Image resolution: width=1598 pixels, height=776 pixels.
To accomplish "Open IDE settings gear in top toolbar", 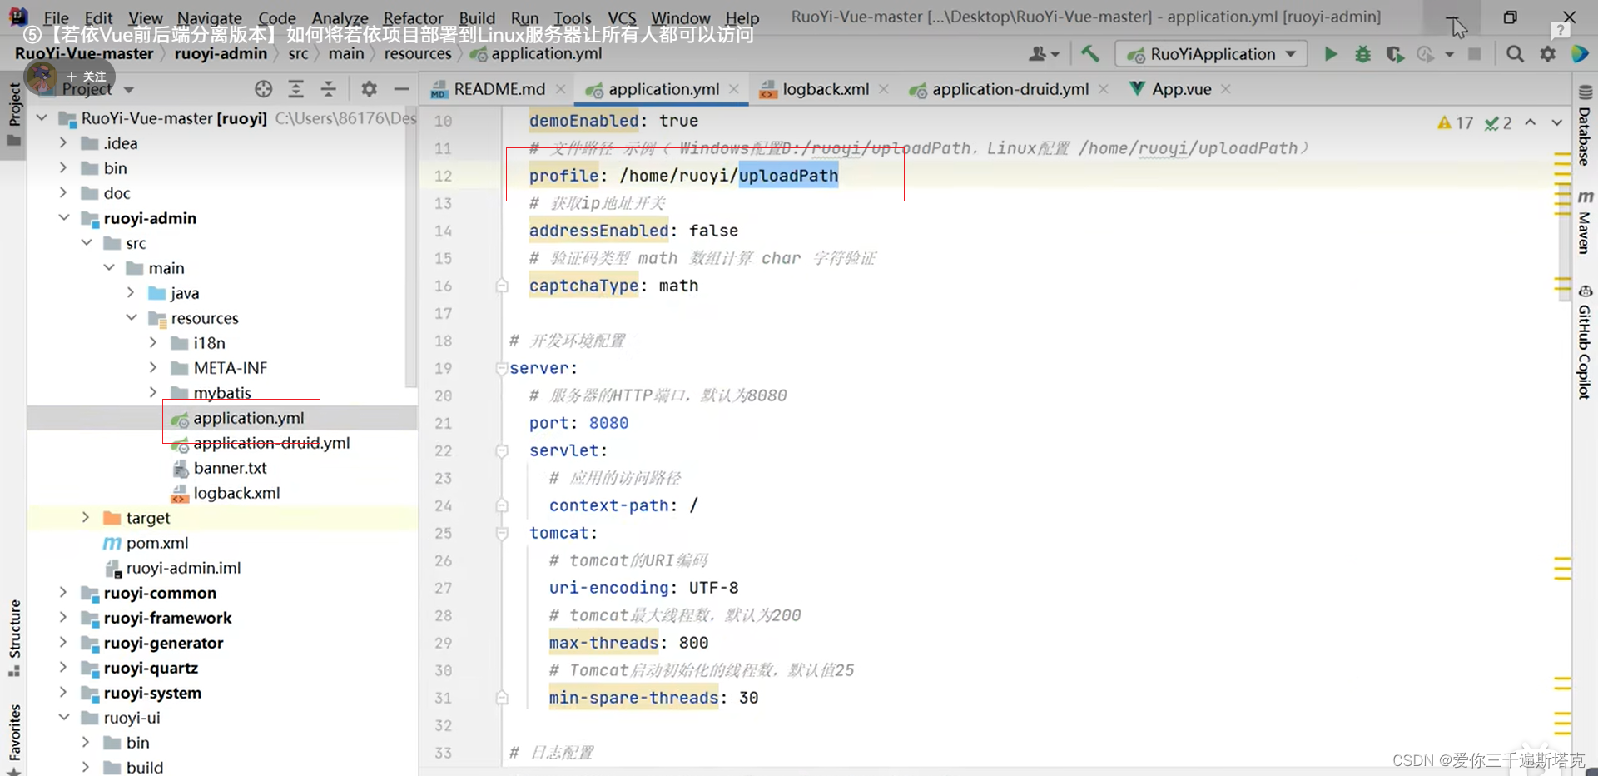I will (x=1547, y=54).
